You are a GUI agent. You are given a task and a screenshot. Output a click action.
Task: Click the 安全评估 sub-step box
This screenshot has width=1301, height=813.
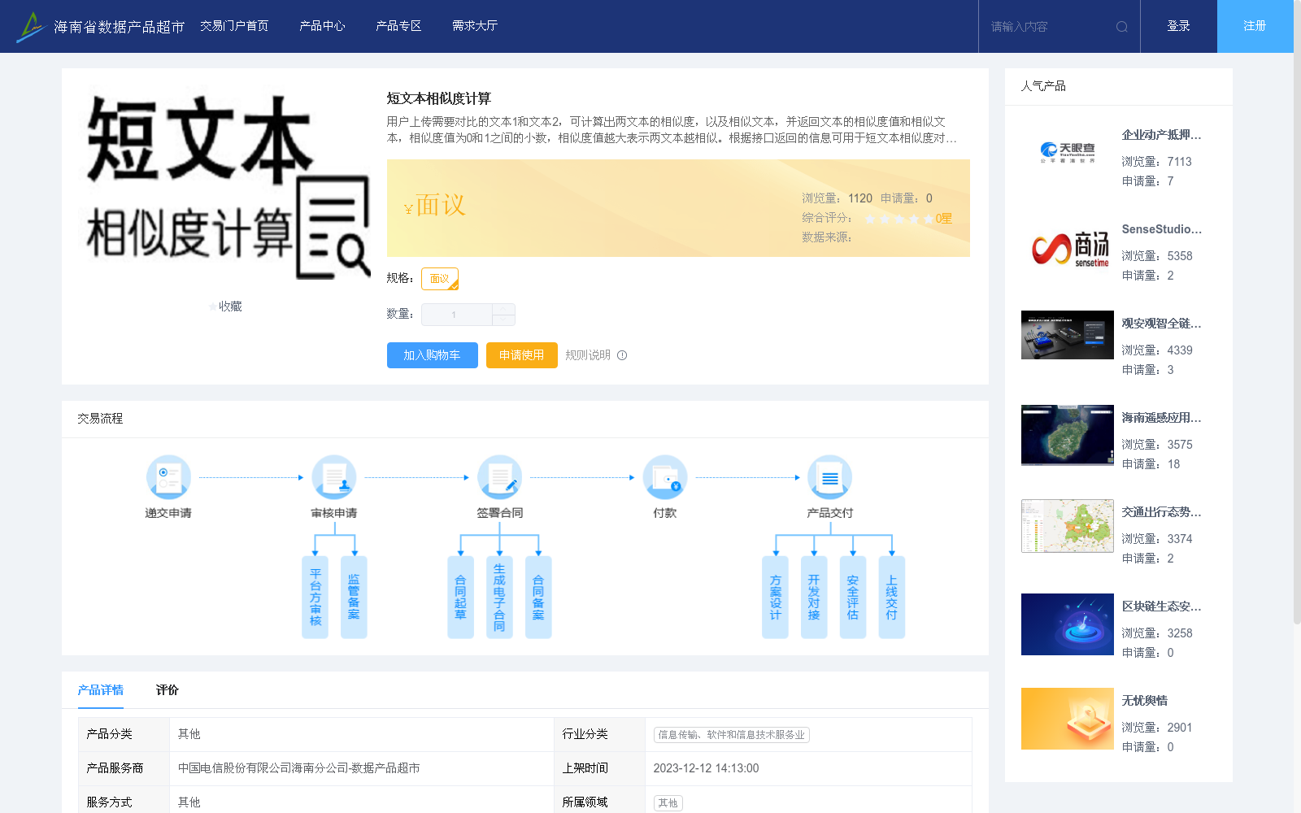click(853, 598)
